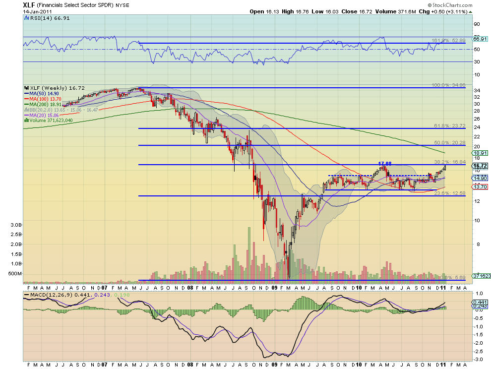491x369 pixels.
Task: Click the volume bars icon in the legend
Action: point(27,121)
